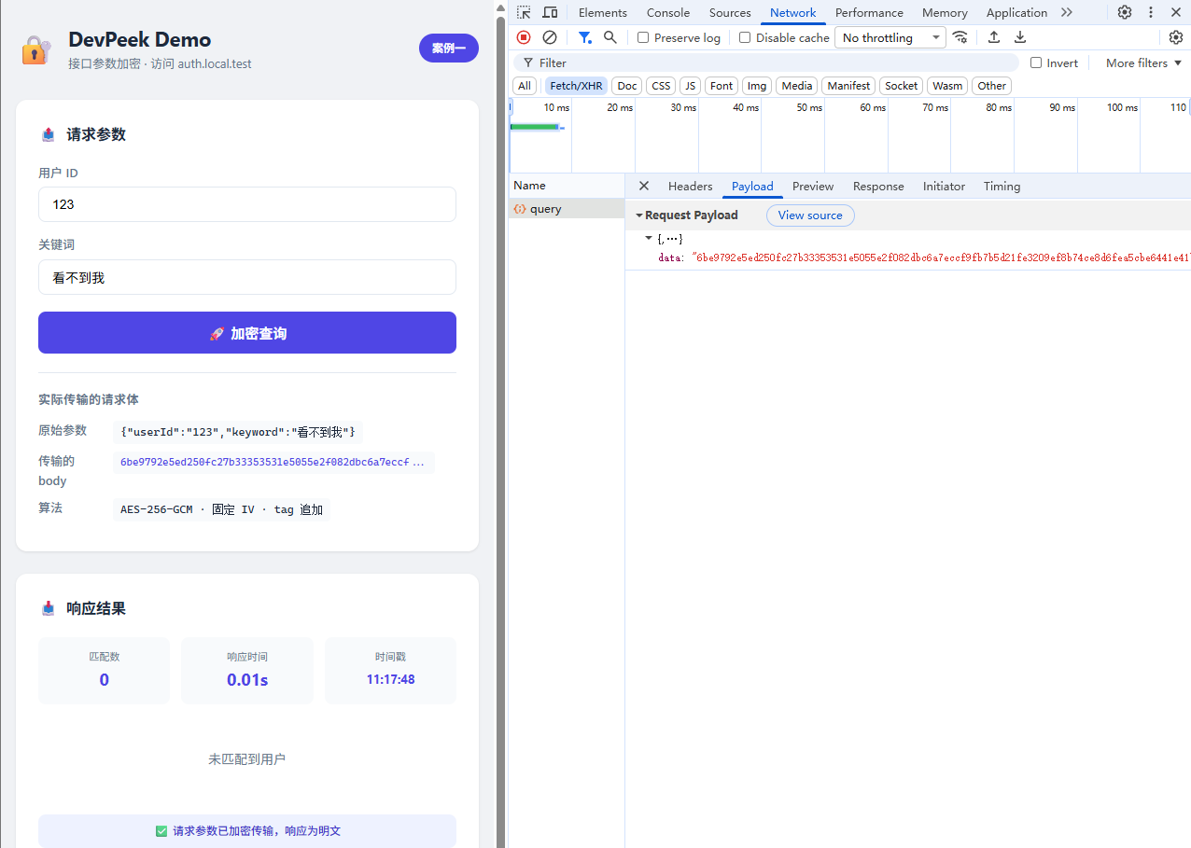Toggle the device toolbar icon
Viewport: 1191px width, 848px height.
550,12
